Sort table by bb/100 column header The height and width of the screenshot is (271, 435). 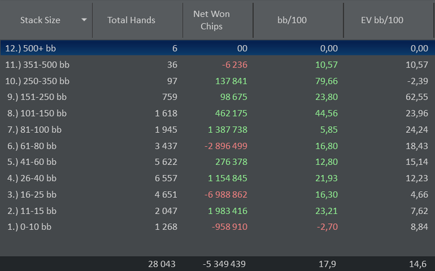(x=292, y=20)
